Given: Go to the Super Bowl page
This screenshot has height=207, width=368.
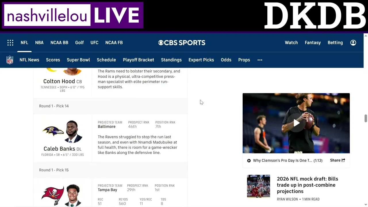Looking at the screenshot, I should click(x=78, y=60).
